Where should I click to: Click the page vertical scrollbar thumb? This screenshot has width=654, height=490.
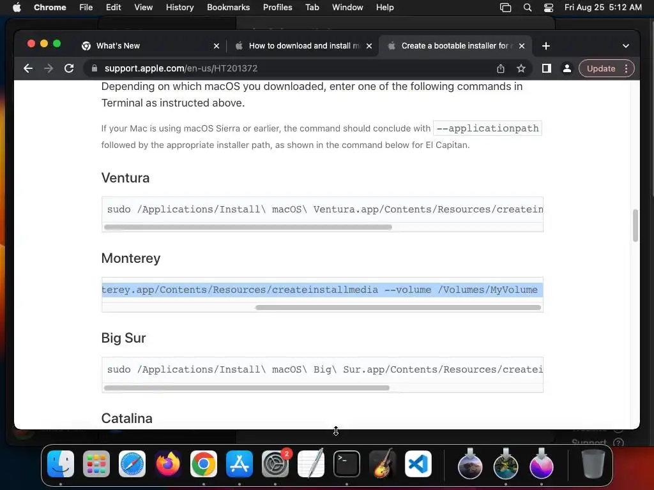[x=635, y=225]
